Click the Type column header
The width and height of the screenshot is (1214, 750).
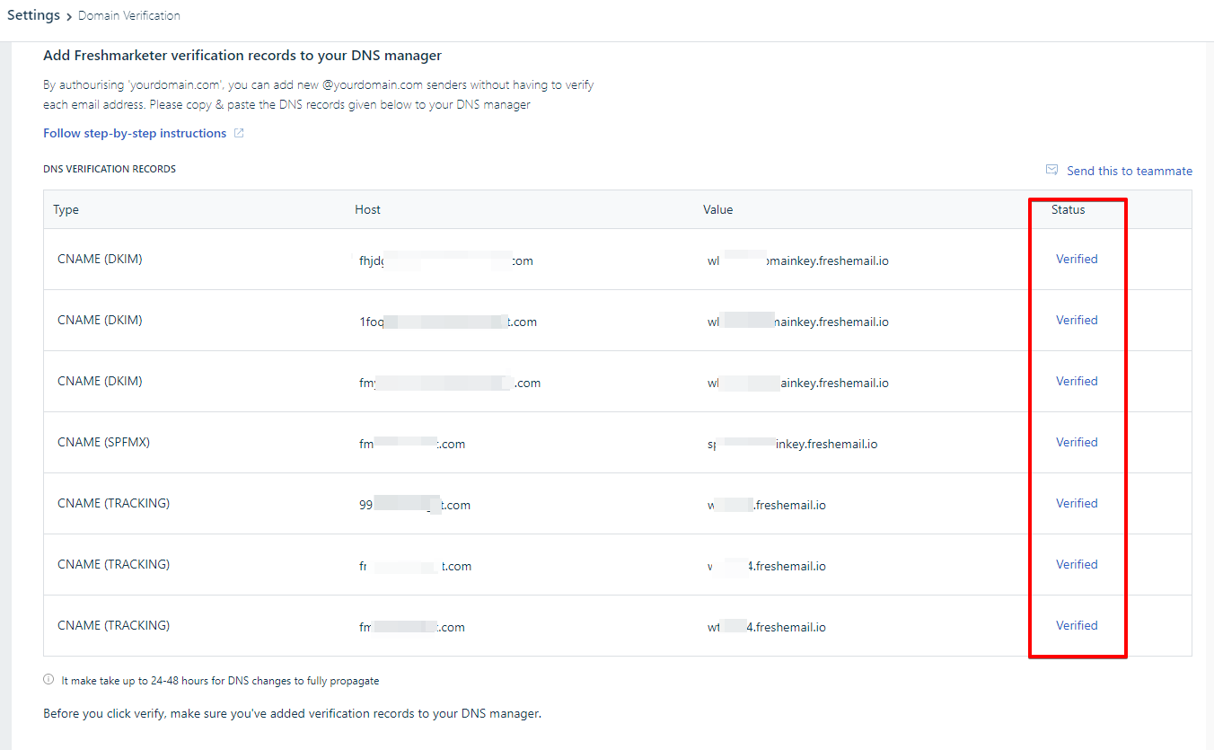pos(66,209)
